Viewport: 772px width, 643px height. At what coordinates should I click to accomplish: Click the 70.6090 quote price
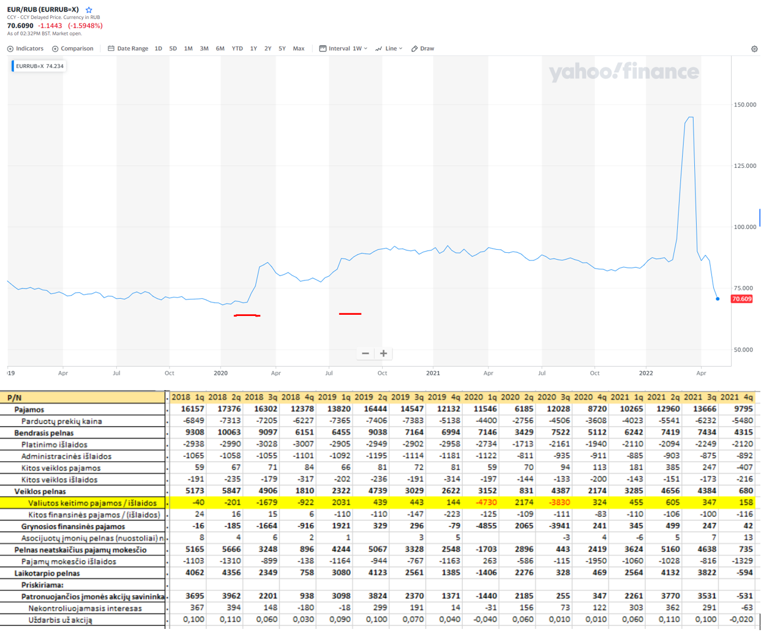coord(20,26)
